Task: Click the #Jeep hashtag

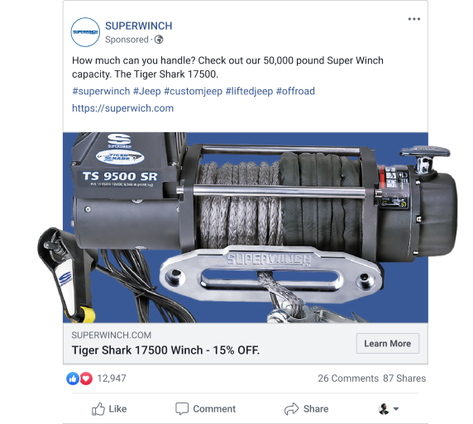Action: click(x=147, y=91)
